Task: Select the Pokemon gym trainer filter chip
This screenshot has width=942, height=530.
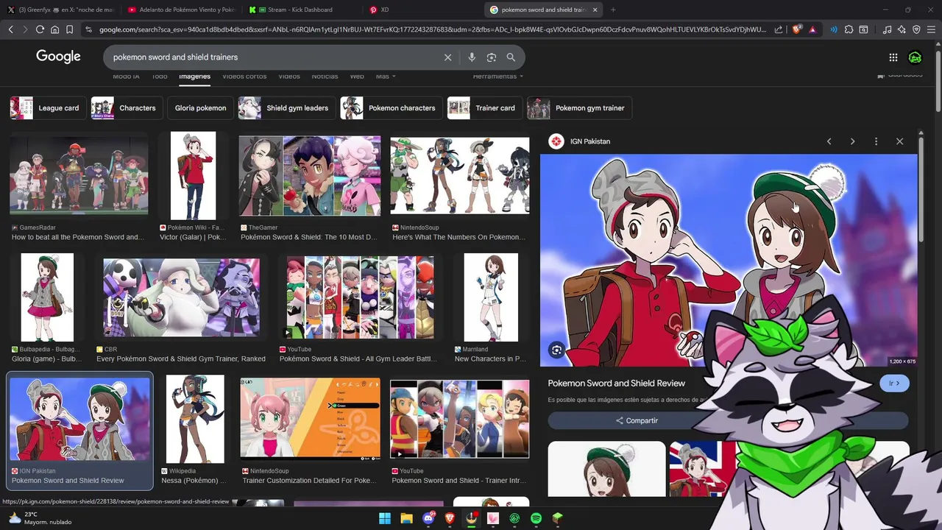Action: 579,108
